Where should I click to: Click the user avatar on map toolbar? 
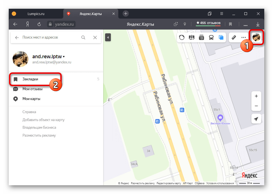[x=256, y=37]
